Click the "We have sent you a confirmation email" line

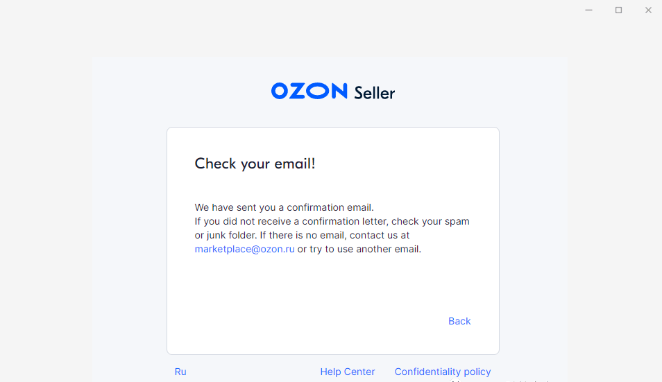(284, 207)
